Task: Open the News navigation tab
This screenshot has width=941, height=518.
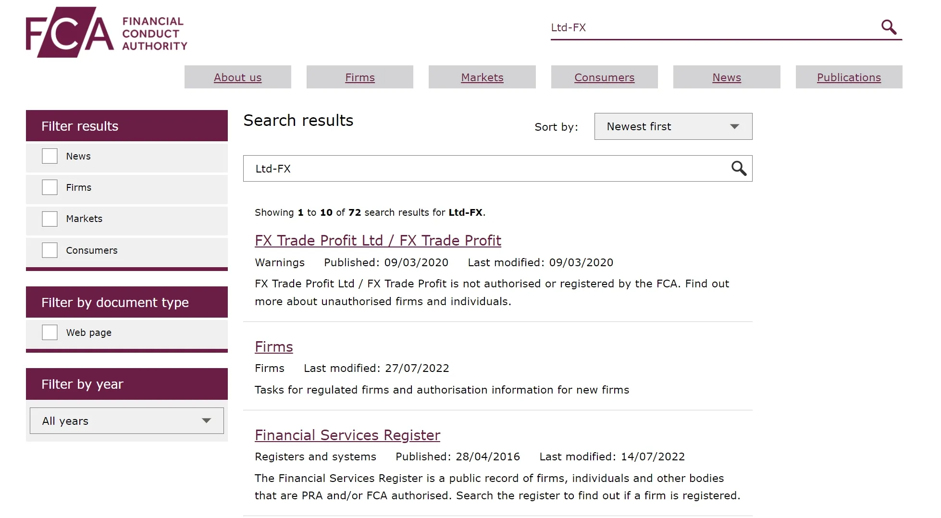Action: (x=727, y=77)
